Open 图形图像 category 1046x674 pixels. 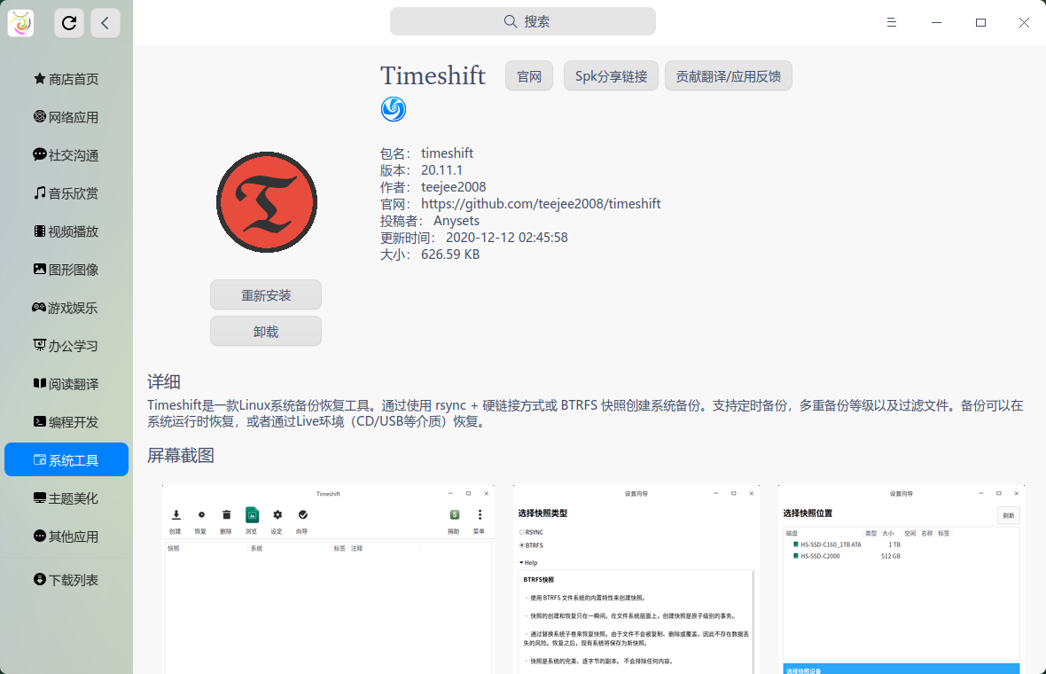coord(66,269)
